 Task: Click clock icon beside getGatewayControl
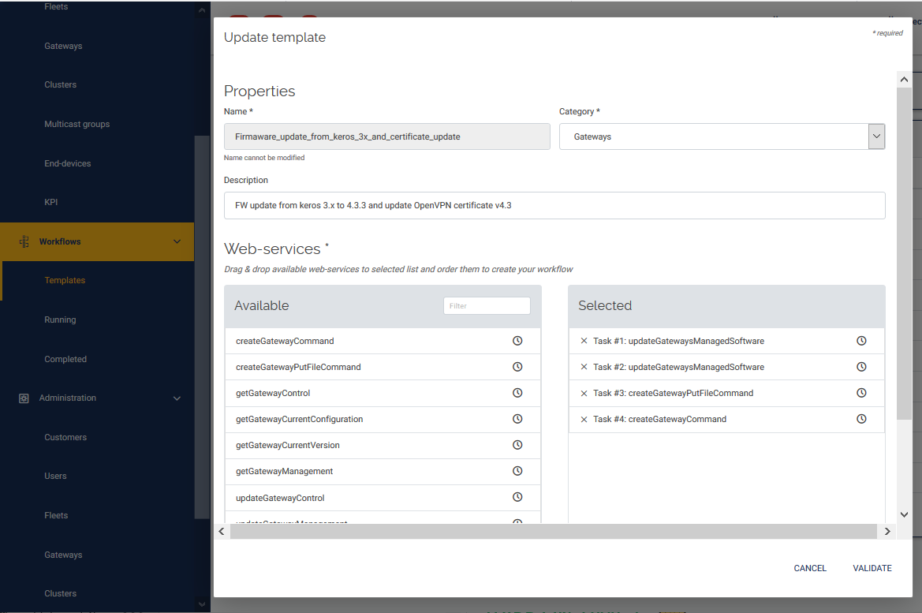click(517, 393)
